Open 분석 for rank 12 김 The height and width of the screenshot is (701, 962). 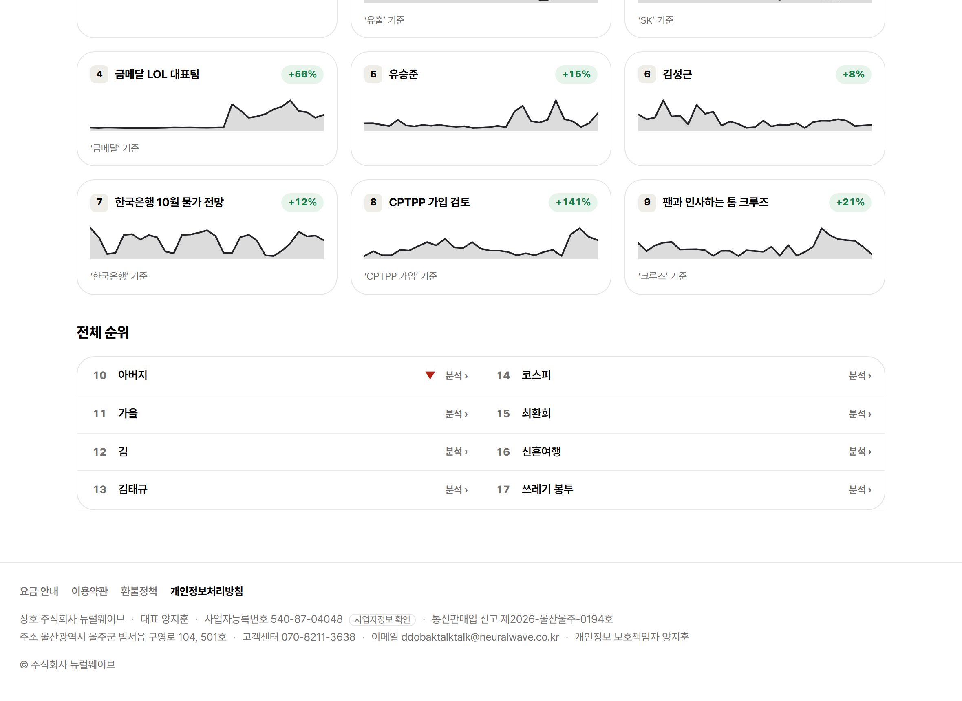[456, 452]
